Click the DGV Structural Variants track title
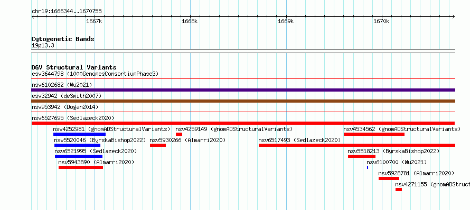Screen dimensions: 470x210 pyautogui.click(x=74, y=67)
